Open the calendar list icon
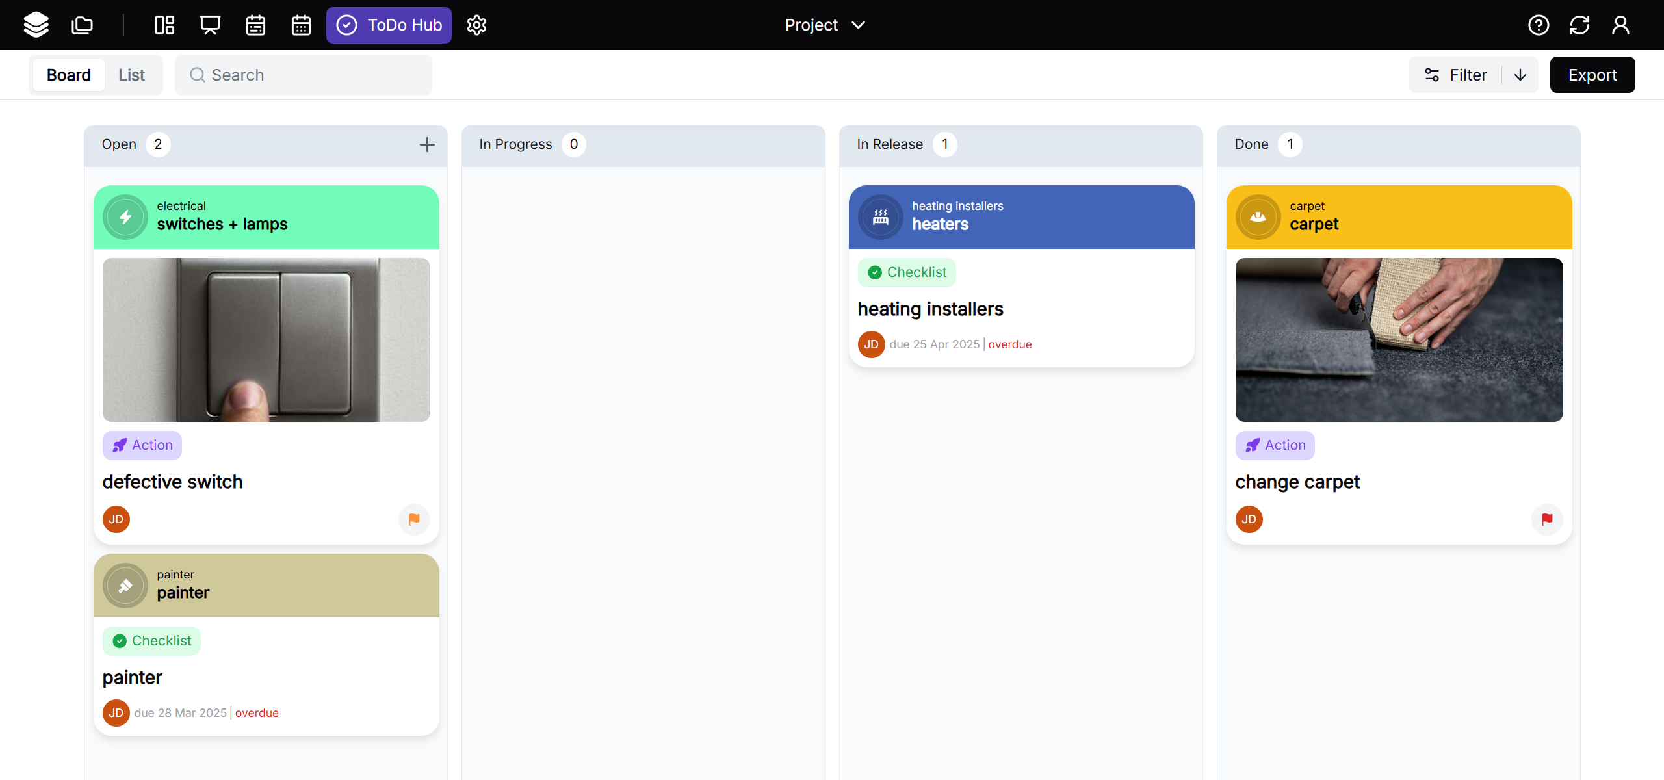This screenshot has height=780, width=1664. coord(255,25)
